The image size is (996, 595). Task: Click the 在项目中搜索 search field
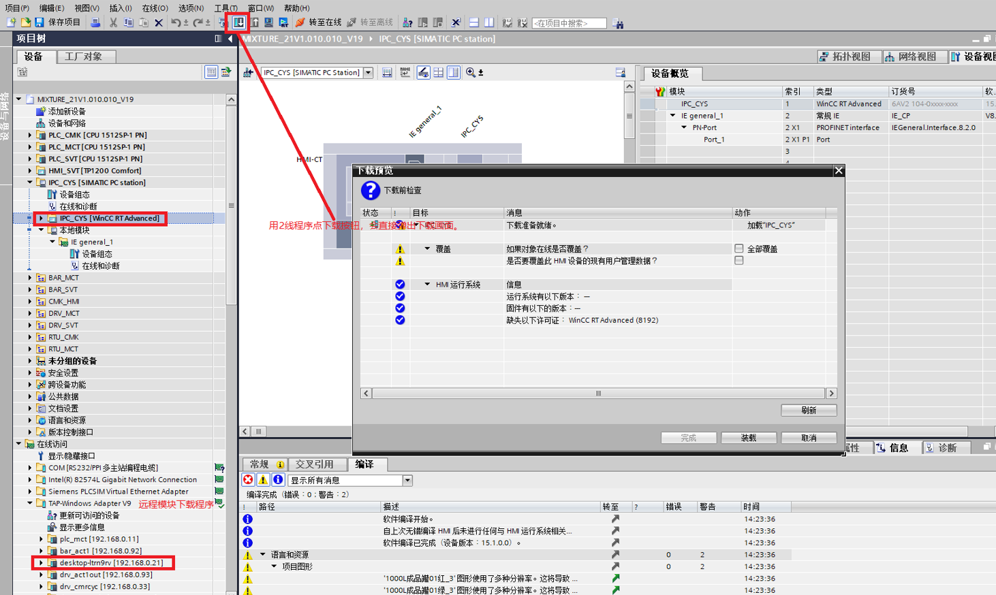tap(569, 23)
